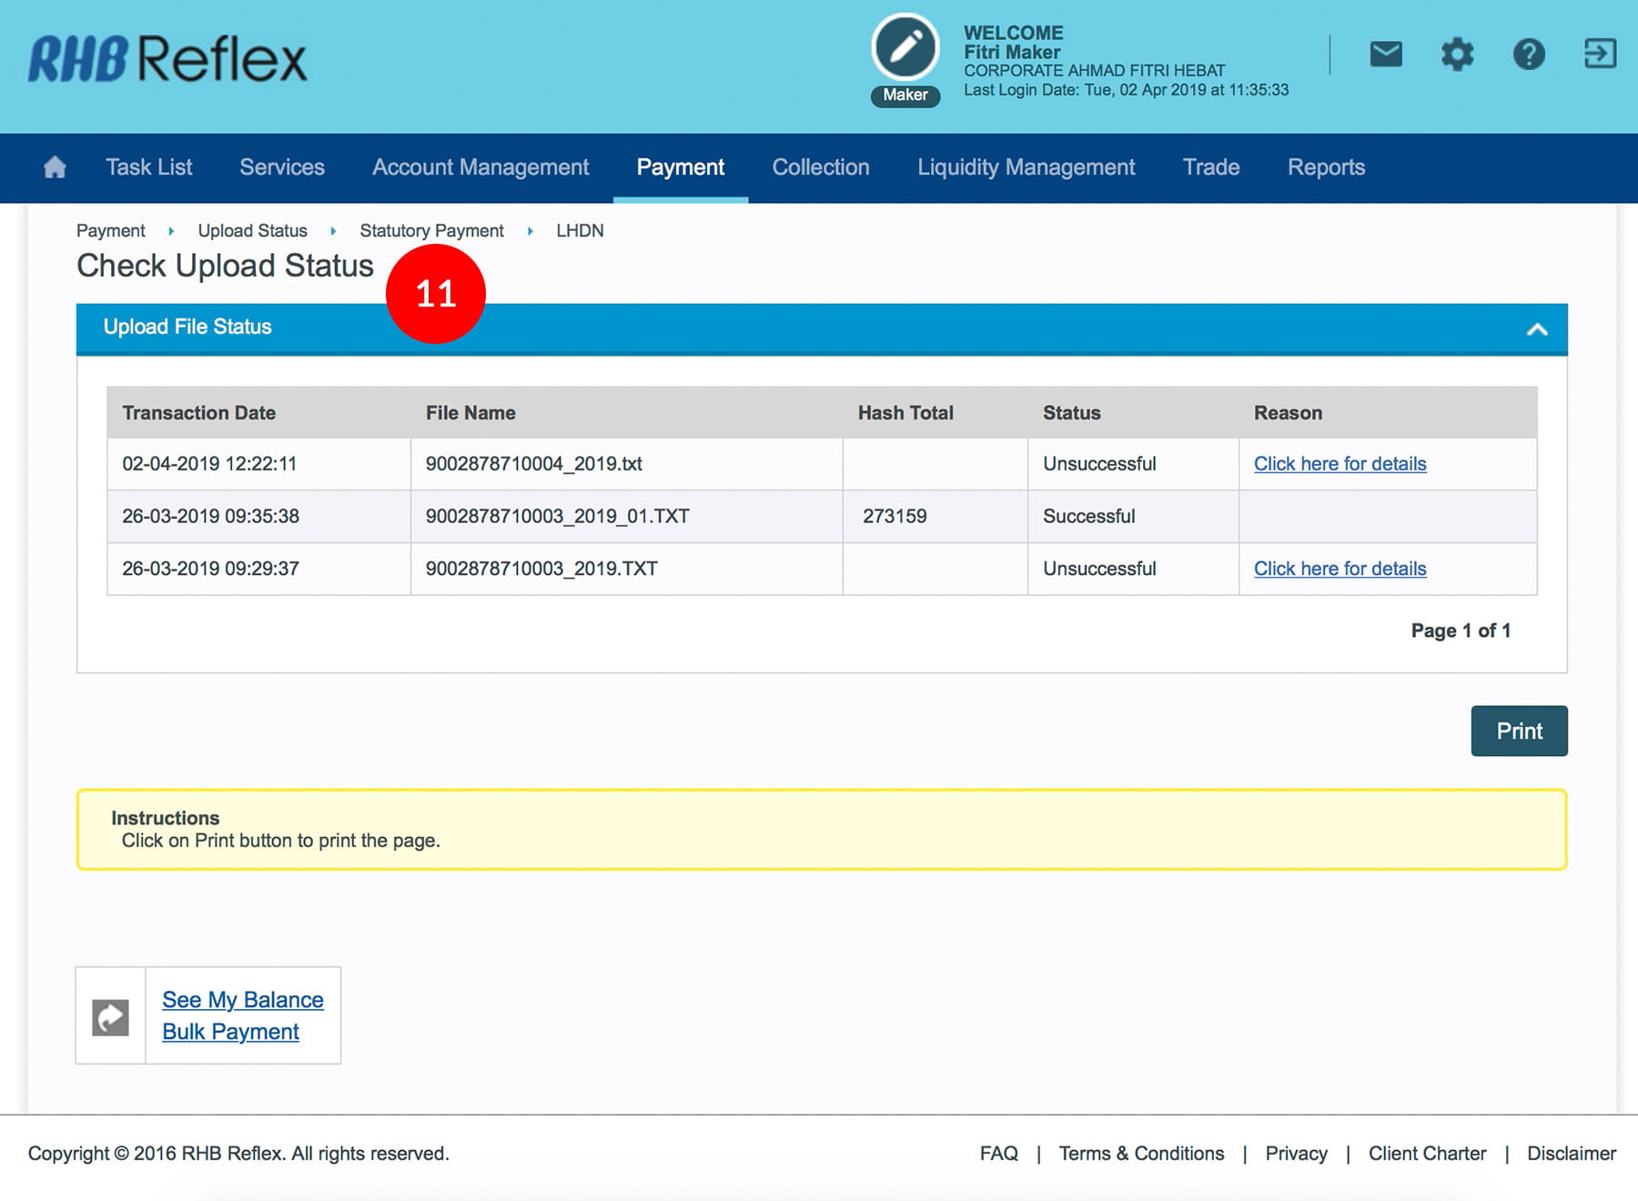Open settings via the gear icon
The image size is (1638, 1201).
1457,55
